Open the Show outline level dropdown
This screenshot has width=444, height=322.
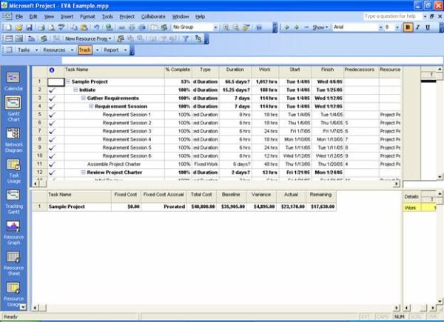(x=320, y=27)
